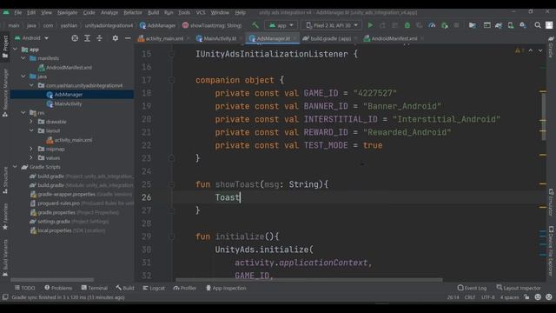Collapse the layout folder
This screenshot has width=556, height=313.
point(31,130)
